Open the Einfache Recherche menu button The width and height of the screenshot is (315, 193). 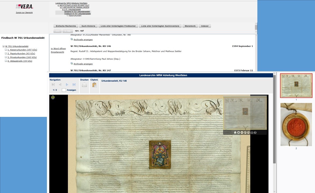pyautogui.click(x=66, y=26)
